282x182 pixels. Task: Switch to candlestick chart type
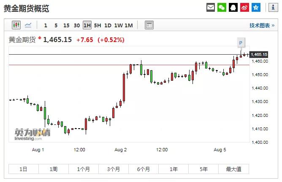(x=16, y=25)
